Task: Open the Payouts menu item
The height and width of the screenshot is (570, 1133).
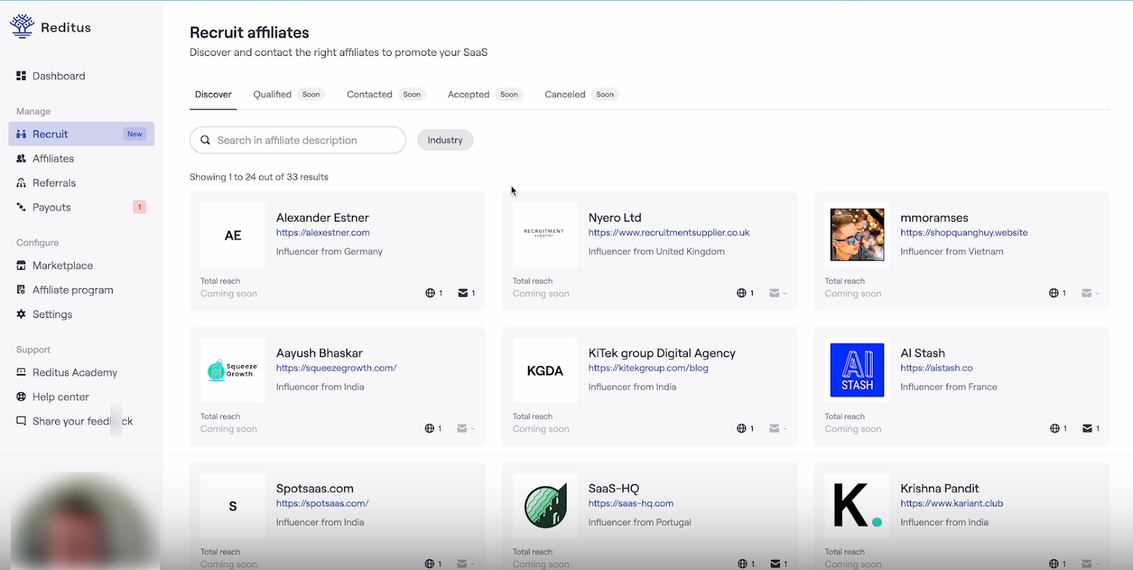Action: click(x=52, y=207)
